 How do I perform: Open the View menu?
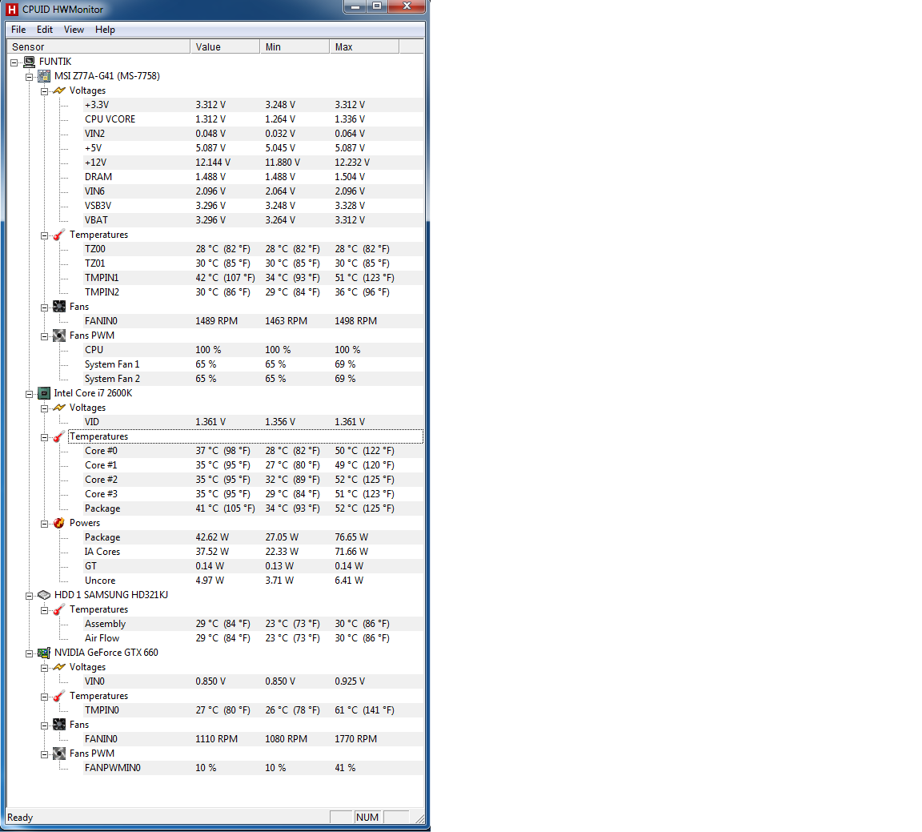pyautogui.click(x=74, y=30)
